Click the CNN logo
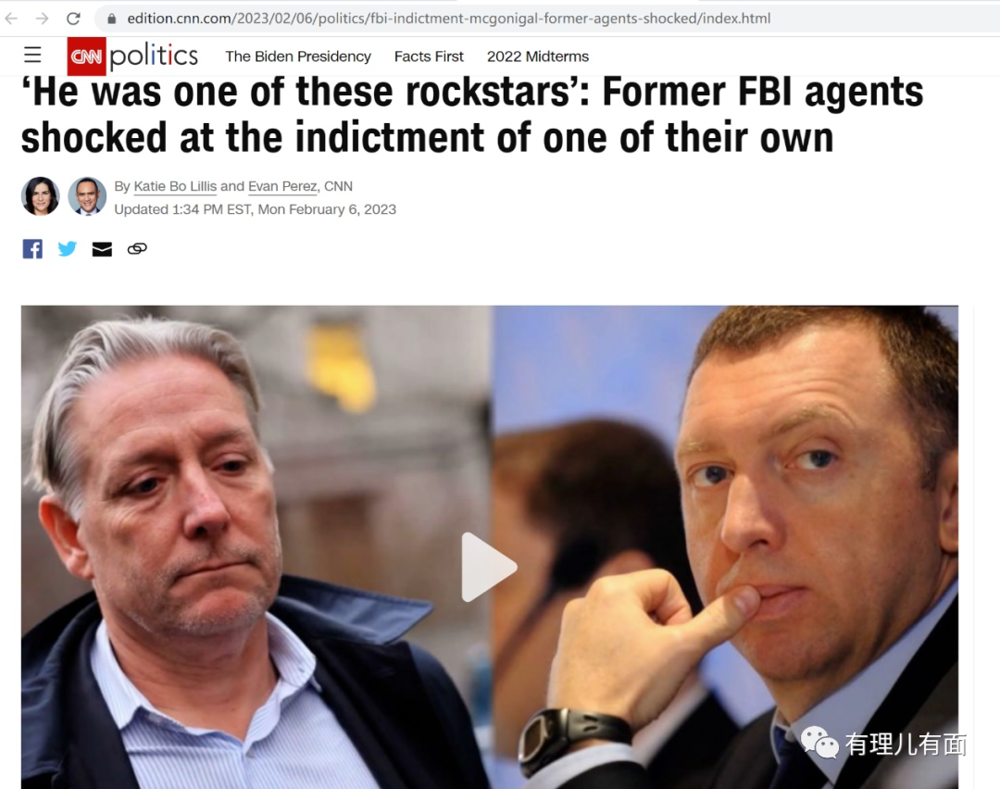The width and height of the screenshot is (1000, 789). pyautogui.click(x=86, y=56)
